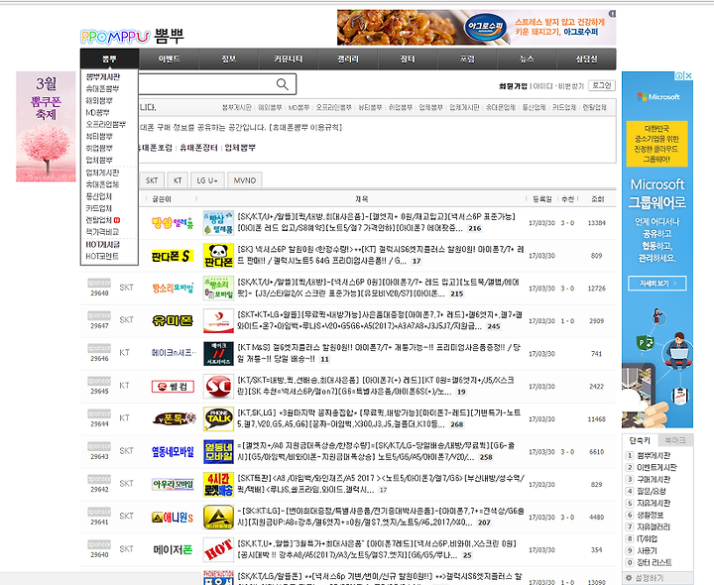Screen dimensions: 714x585
Task: Select 해외뽐뿌 in dropdown menu
Action: point(99,100)
